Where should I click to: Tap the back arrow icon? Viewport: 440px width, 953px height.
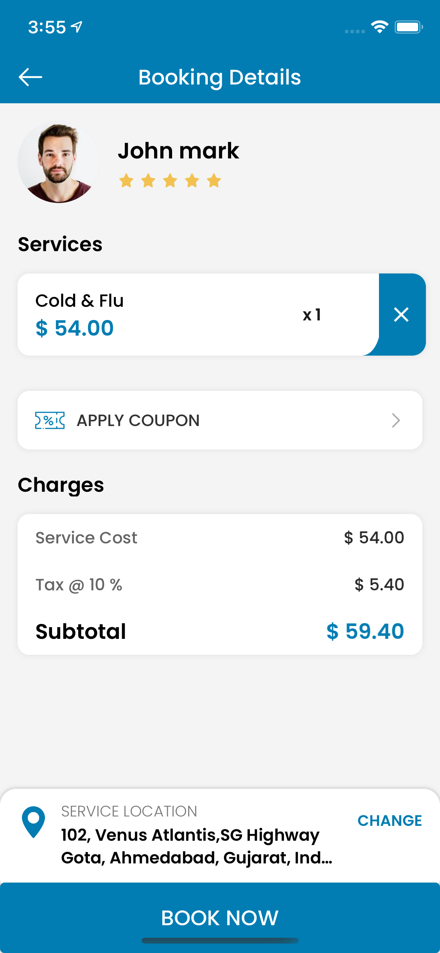pos(31,77)
